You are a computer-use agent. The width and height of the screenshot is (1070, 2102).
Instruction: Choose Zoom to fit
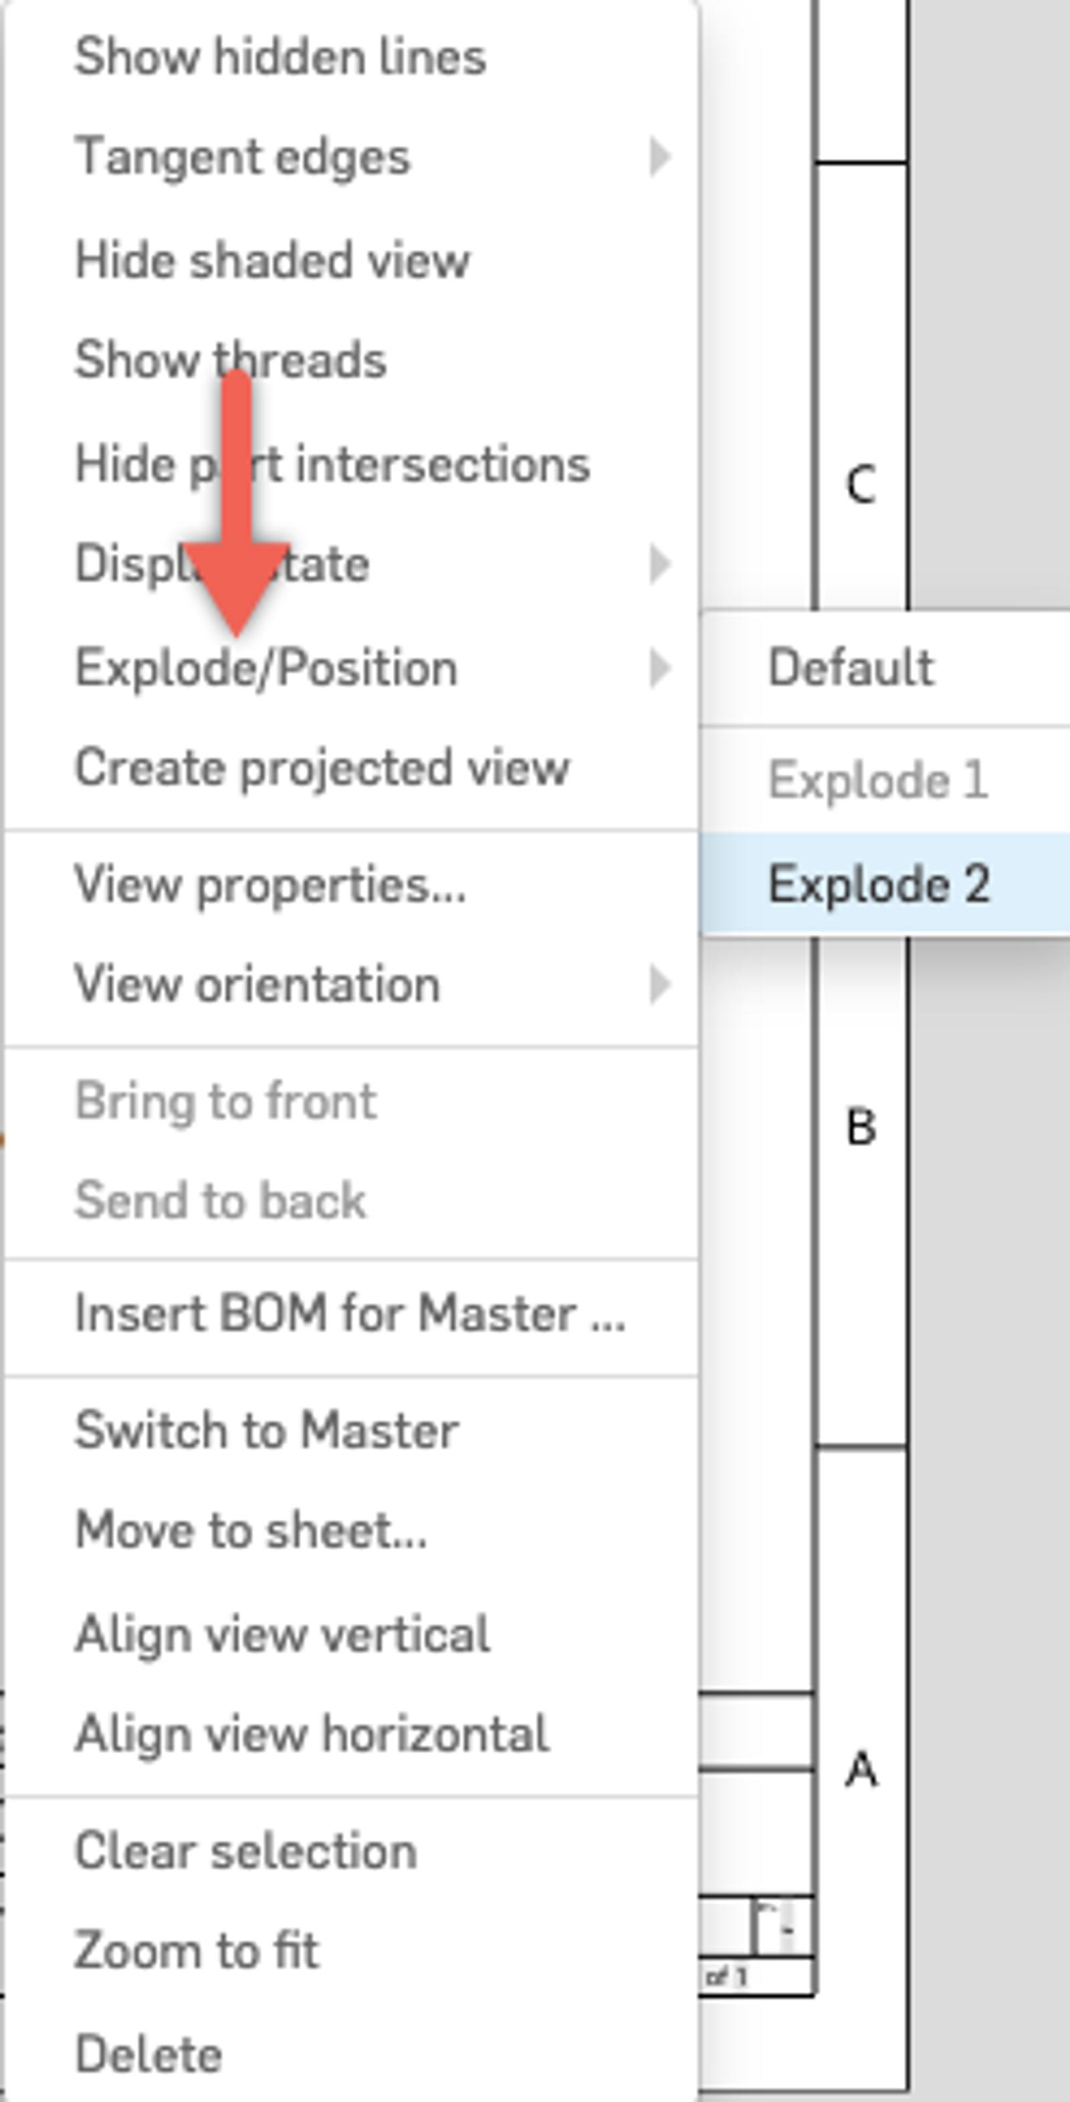(x=197, y=1949)
